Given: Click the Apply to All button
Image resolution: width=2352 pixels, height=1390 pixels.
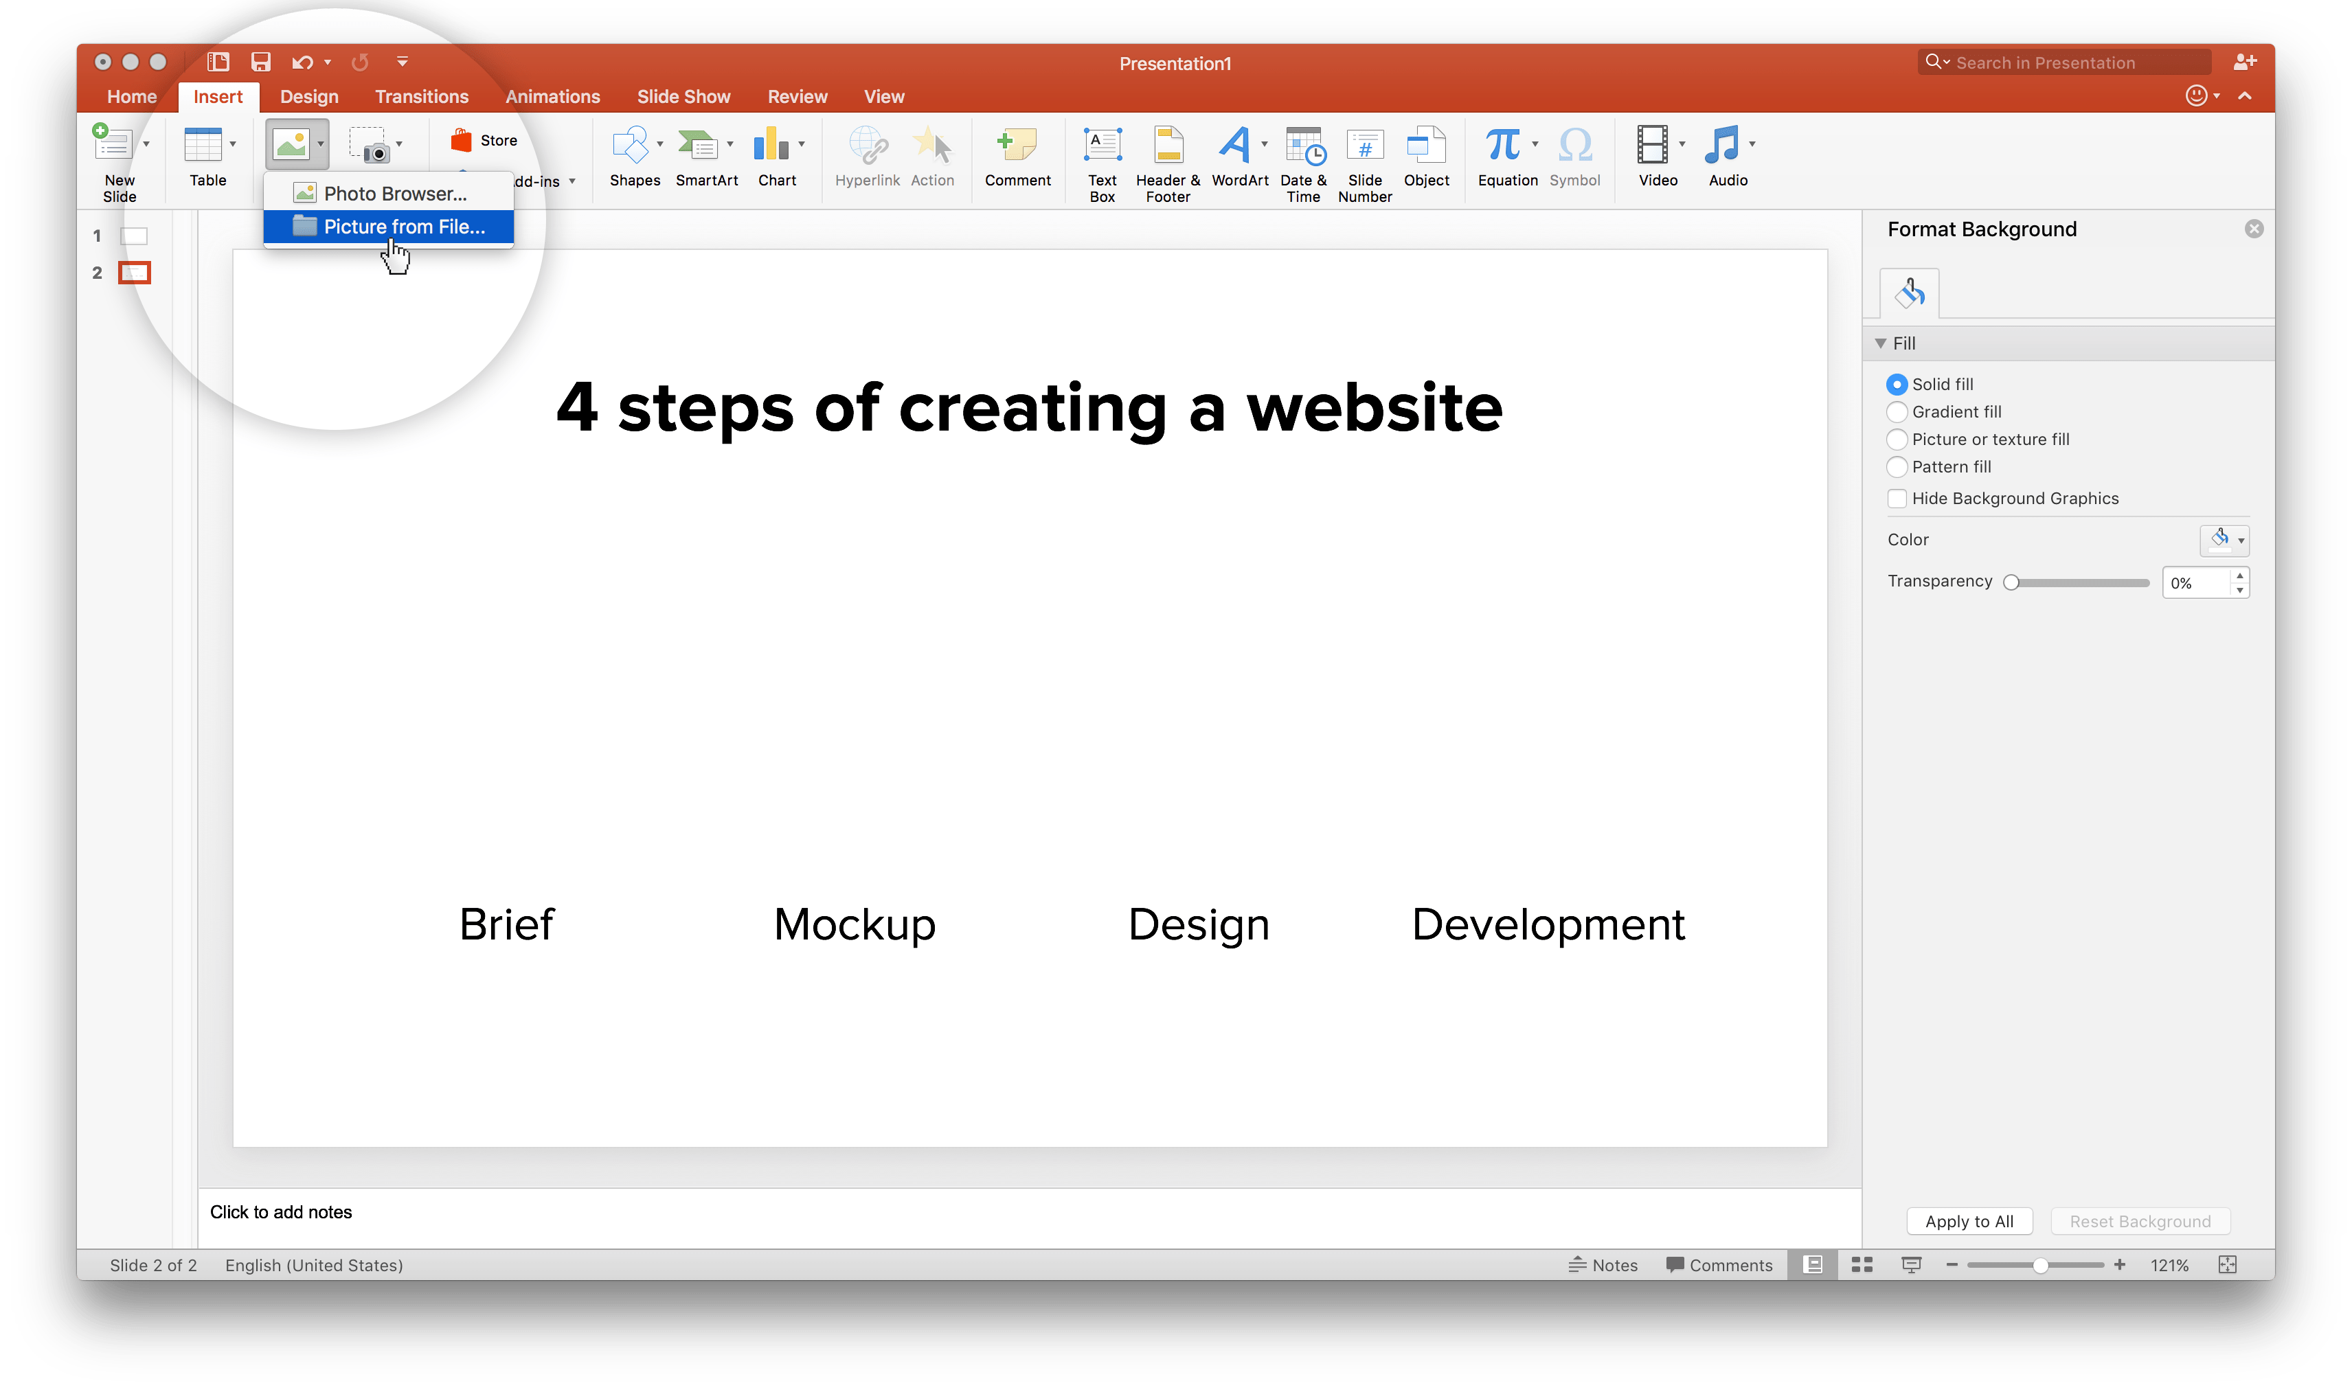Looking at the screenshot, I should [x=1969, y=1220].
